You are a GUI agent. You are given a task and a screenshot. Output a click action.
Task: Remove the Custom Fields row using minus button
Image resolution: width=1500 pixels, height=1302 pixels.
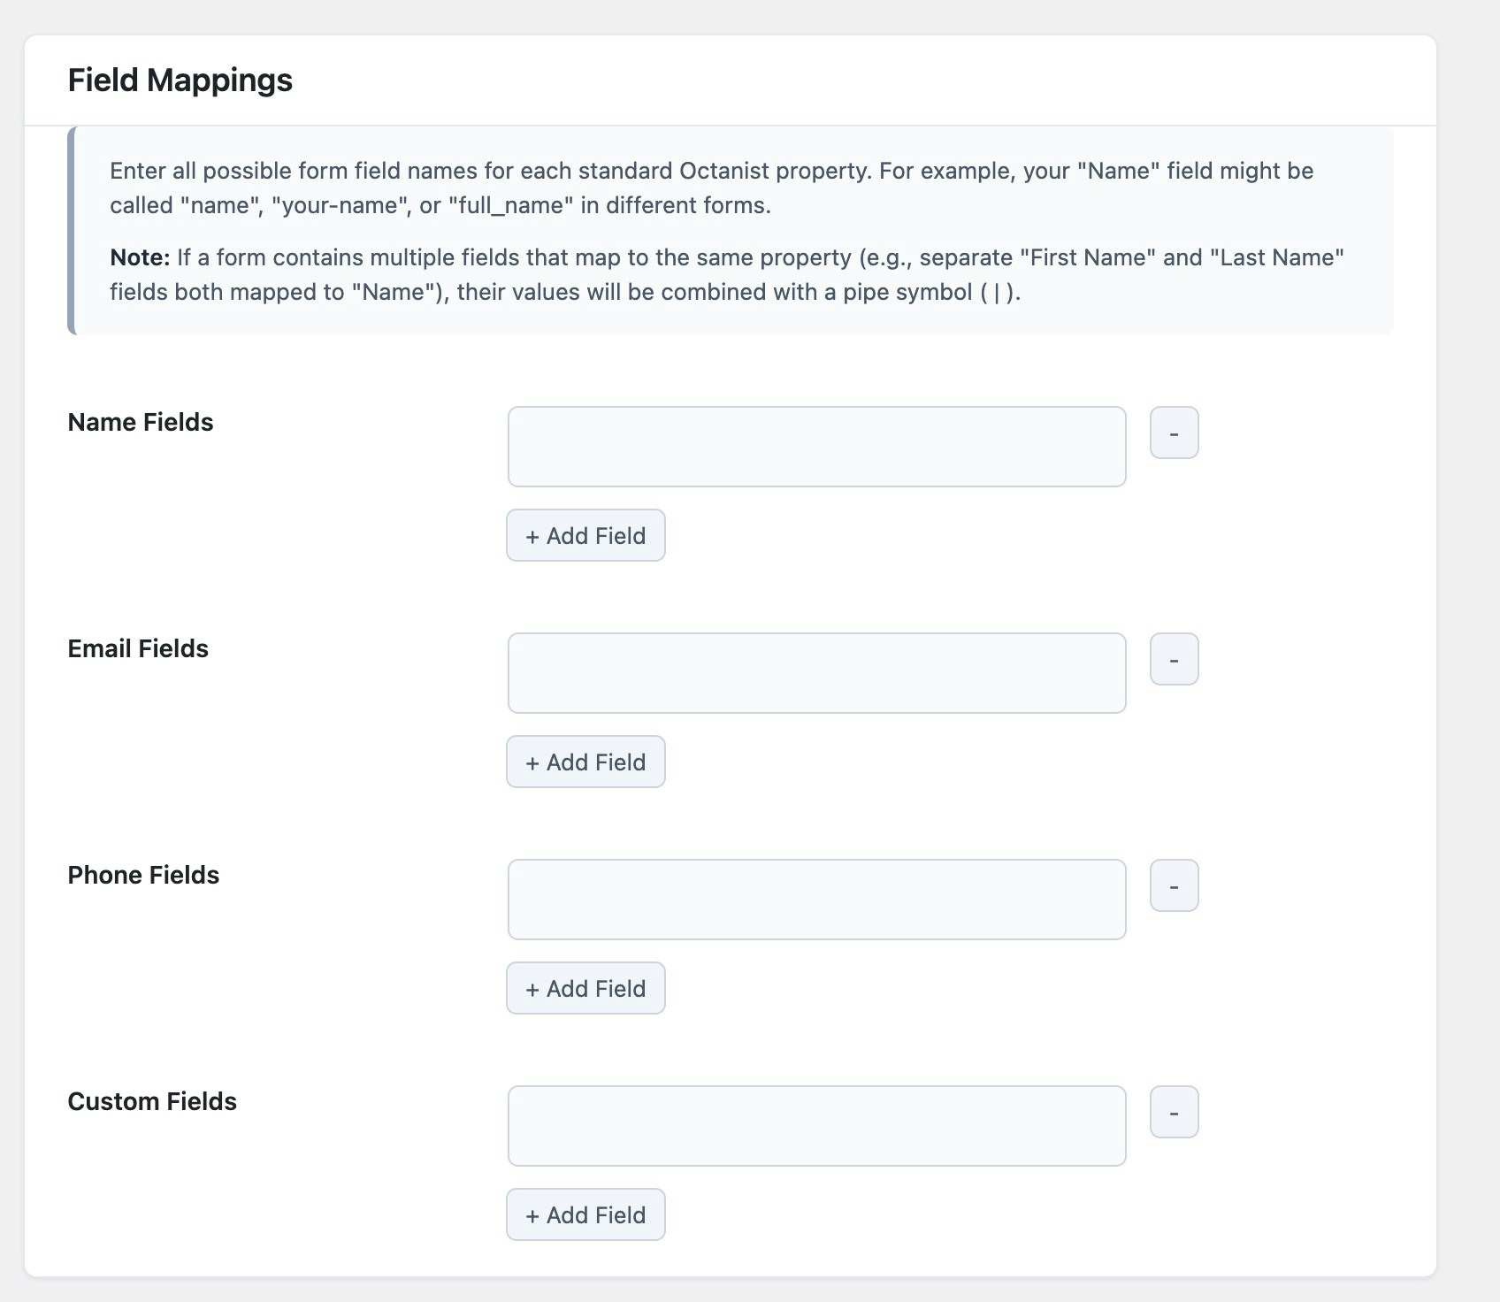pyautogui.click(x=1174, y=1112)
